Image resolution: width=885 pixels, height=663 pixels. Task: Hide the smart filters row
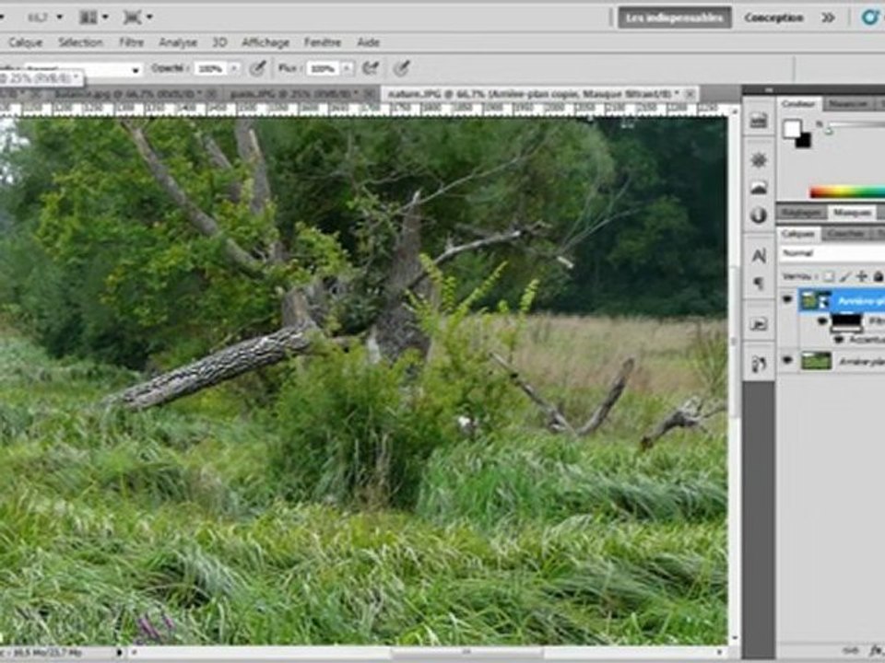click(x=822, y=321)
